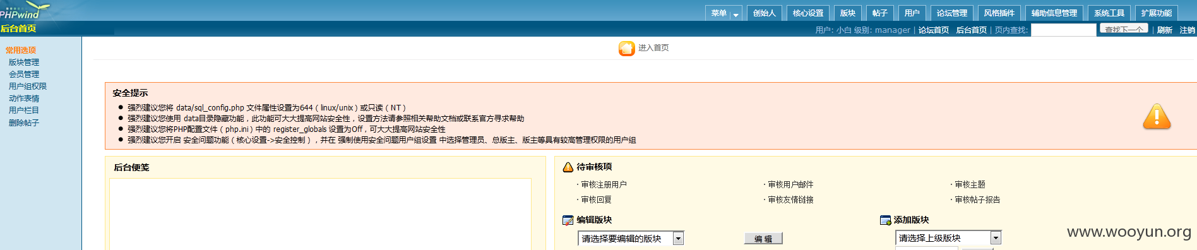The width and height of the screenshot is (1197, 250).
Task: Expand the 请选择上级版块 dropdown
Action: [996, 238]
